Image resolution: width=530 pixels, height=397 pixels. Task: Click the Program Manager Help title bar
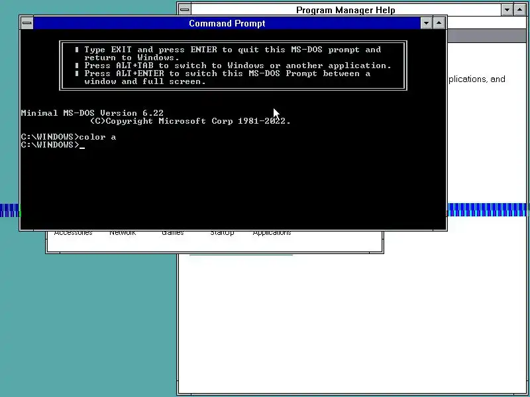(x=346, y=10)
